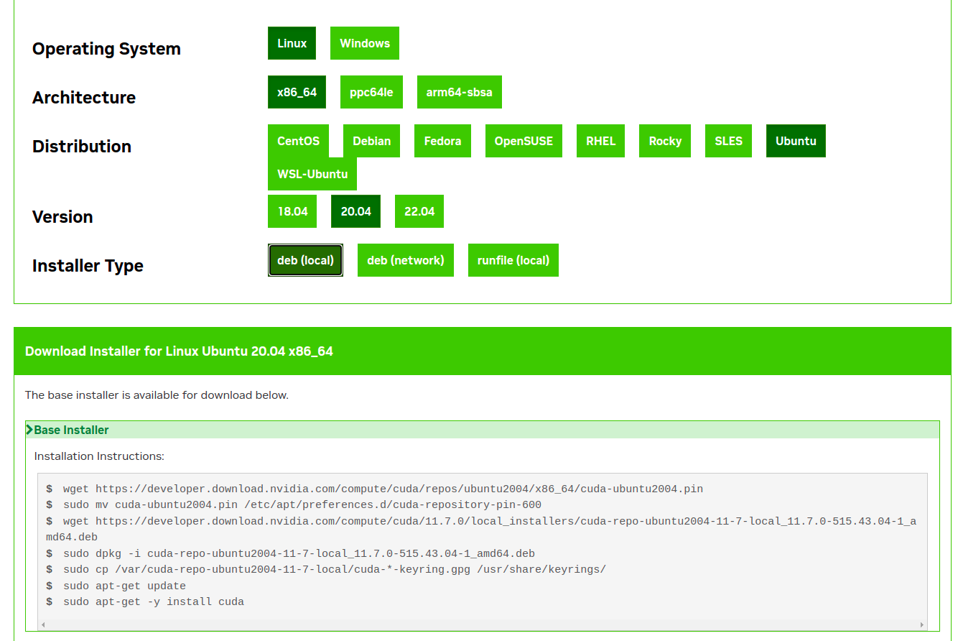This screenshot has width=958, height=641.
Task: Click the Installer Type label
Action: click(x=88, y=266)
